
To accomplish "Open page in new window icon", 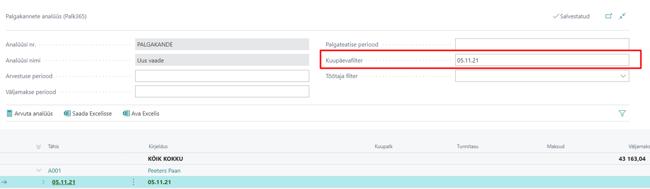I will (608, 16).
